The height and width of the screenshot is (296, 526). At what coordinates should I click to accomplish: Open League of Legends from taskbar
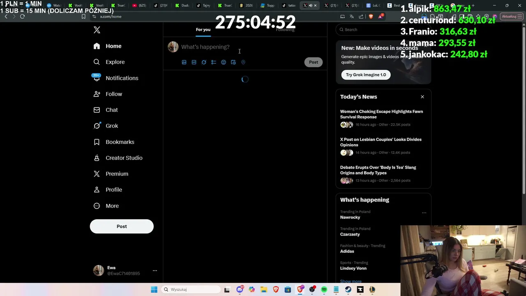(372, 289)
